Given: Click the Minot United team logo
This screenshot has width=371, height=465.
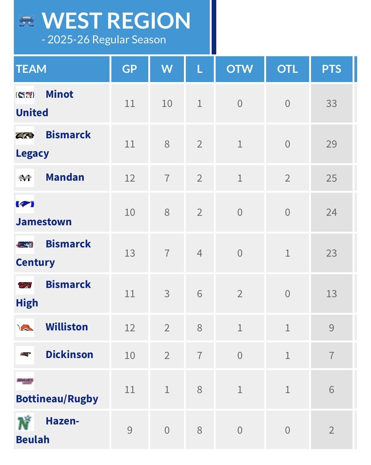Looking at the screenshot, I should [25, 95].
